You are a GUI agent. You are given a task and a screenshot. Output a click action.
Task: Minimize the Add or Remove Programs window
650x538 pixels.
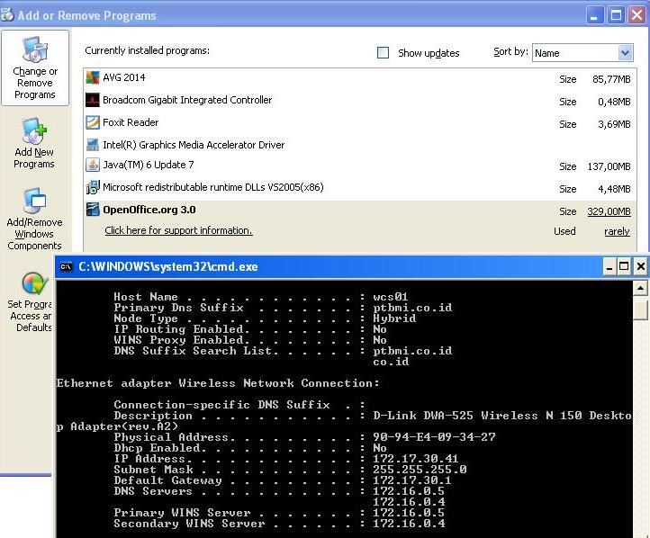click(x=595, y=15)
